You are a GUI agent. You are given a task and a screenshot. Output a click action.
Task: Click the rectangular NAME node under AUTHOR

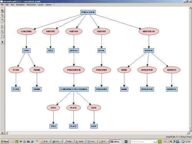tap(124, 89)
